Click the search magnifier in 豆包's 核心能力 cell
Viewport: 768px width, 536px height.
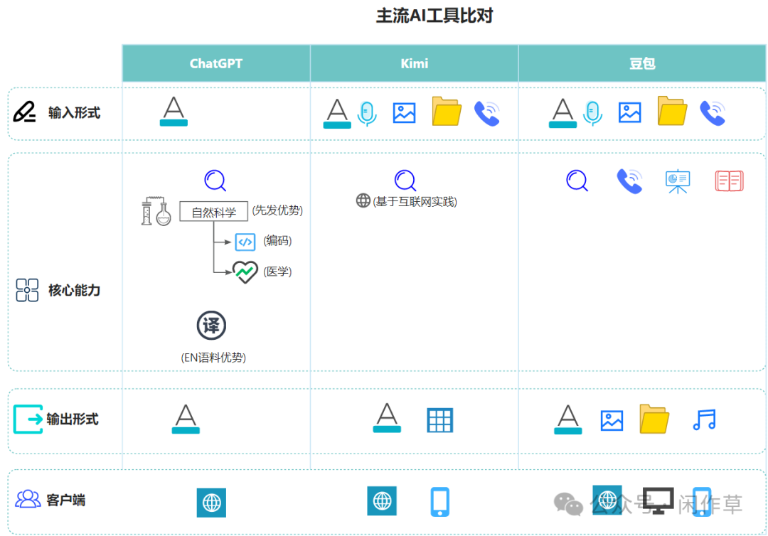click(x=577, y=180)
